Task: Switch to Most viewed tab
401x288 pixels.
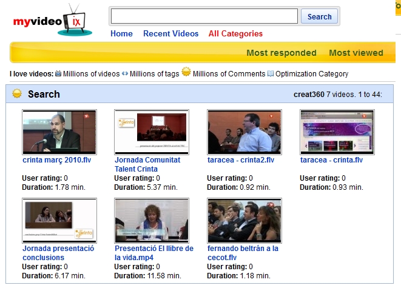Action: point(356,53)
